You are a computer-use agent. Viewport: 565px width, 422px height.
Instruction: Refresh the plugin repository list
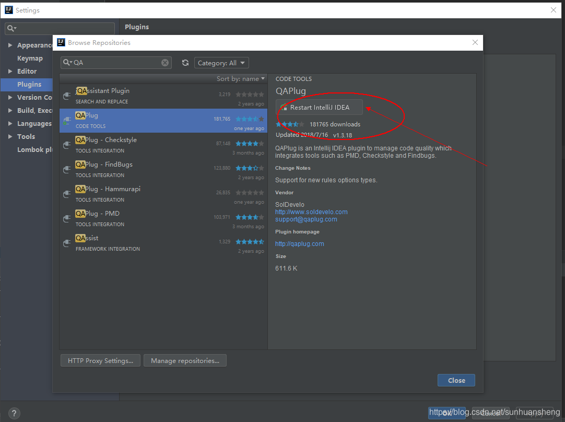(x=185, y=63)
